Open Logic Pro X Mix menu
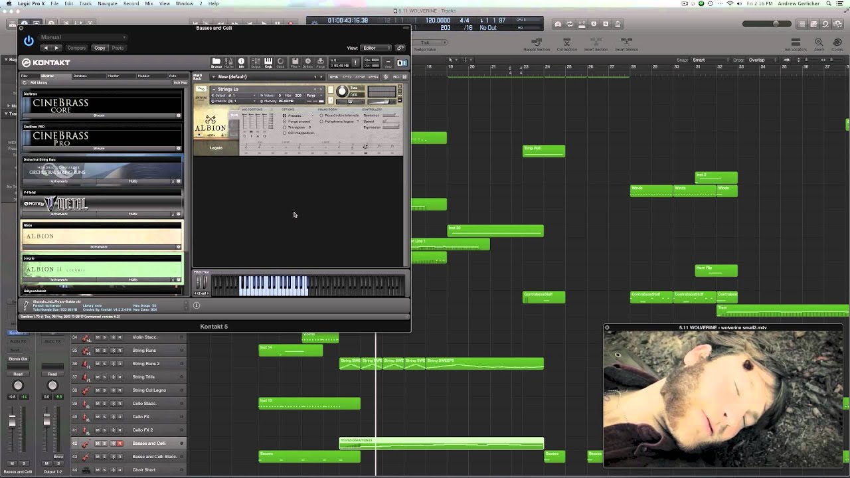850x478 pixels. [149, 3]
